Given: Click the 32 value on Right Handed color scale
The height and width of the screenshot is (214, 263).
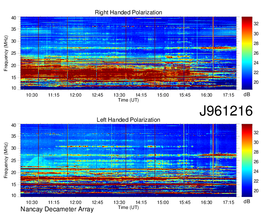Looking at the screenshot, I should [256, 24].
